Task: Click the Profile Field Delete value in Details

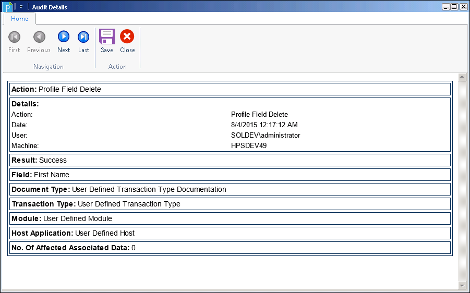Action: (x=259, y=115)
